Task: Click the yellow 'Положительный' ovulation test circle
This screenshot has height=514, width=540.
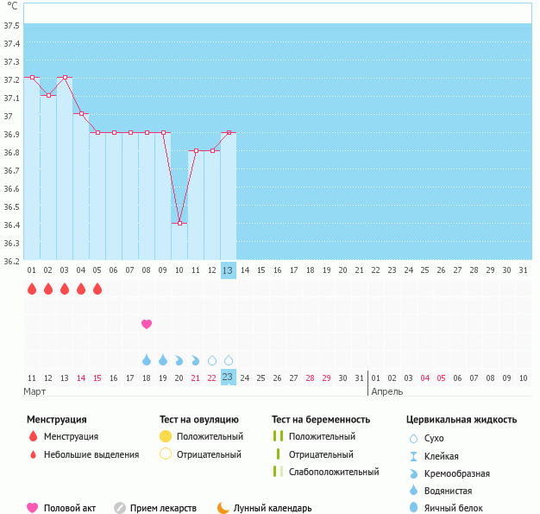Action: point(166,436)
